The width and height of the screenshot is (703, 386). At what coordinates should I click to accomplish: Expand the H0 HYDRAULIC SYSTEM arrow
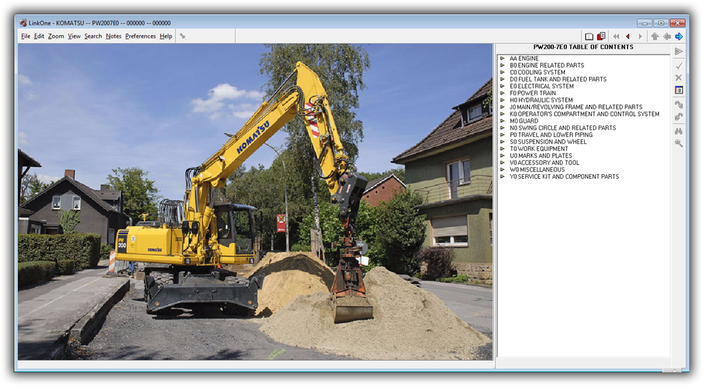[x=503, y=100]
